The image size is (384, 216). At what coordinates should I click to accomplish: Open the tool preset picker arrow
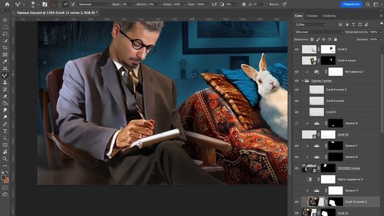[x=24, y=4]
